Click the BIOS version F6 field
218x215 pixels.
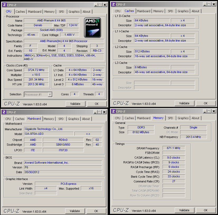(63, 167)
